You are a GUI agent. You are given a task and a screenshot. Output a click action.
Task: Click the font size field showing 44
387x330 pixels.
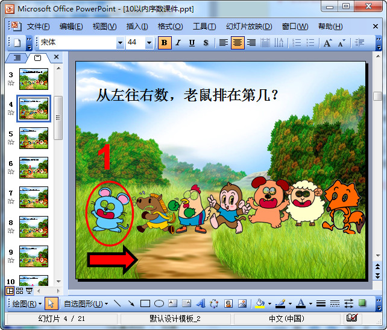136,42
